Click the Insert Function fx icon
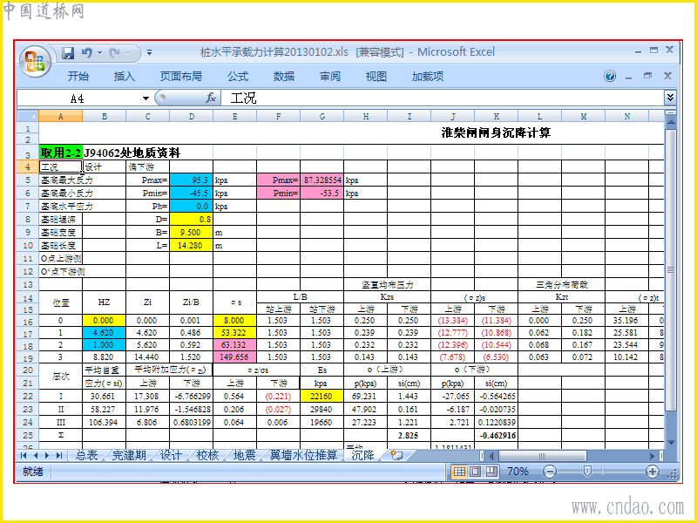The width and height of the screenshot is (697, 523). 211,98
